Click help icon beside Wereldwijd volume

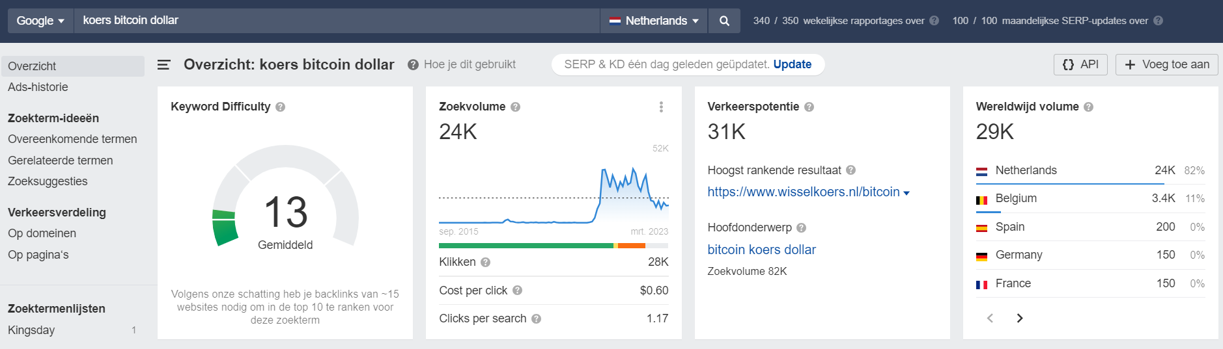(x=1088, y=107)
